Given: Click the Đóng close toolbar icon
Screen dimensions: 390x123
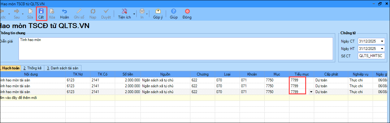Looking at the screenshot, I should 187,11.
